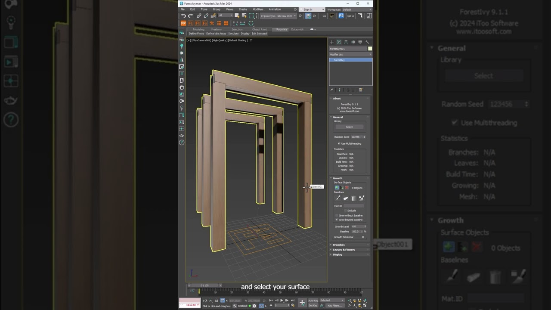Screen dimensions: 551x310
Task: Click the Random Seed value field
Action: 357,137
